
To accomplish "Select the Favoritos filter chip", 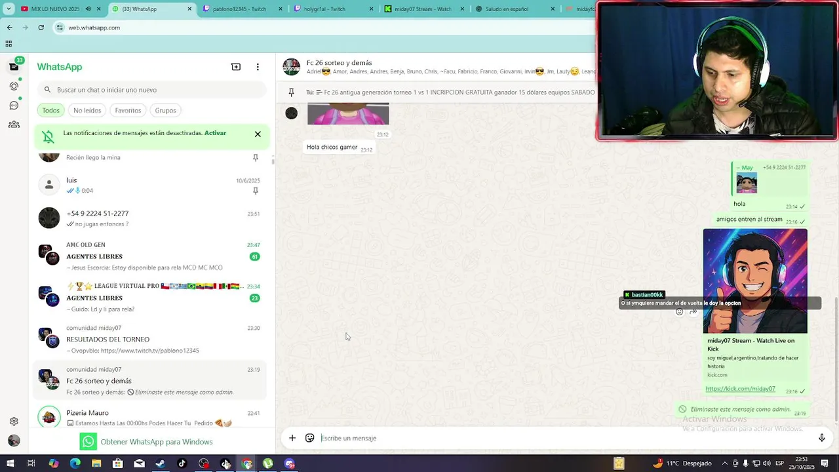I will pos(128,110).
